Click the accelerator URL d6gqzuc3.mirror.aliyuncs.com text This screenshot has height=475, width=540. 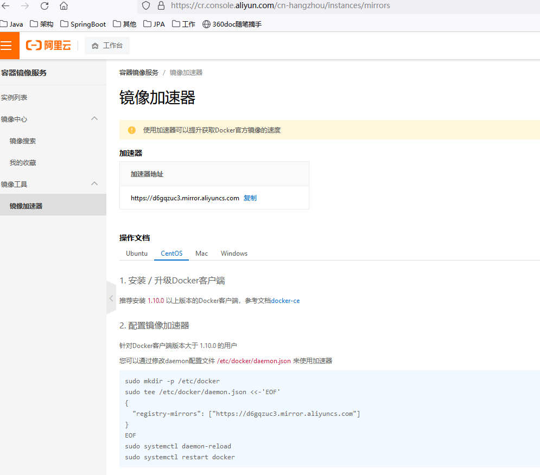pyautogui.click(x=185, y=198)
